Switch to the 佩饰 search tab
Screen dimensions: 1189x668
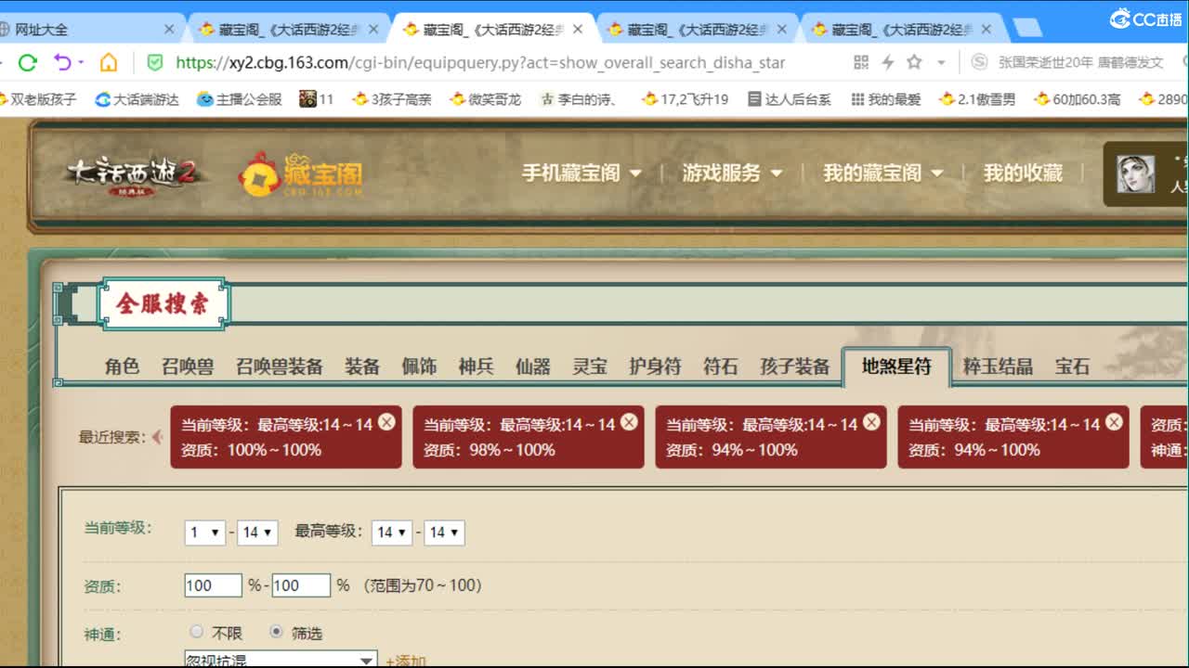[x=419, y=366]
